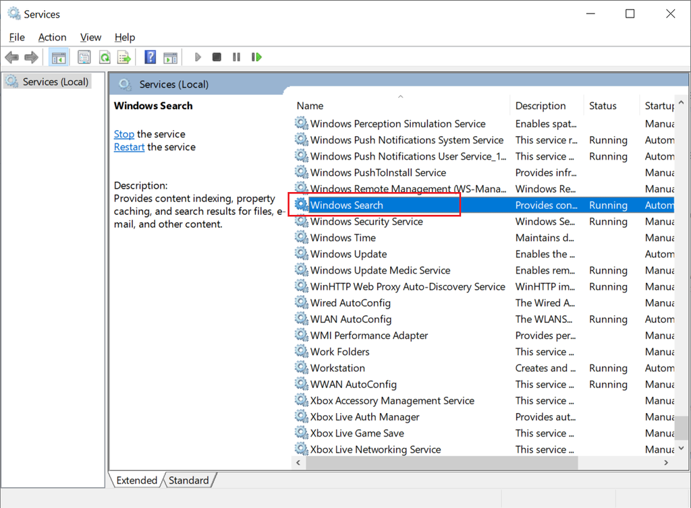Open the Properties toolbar icon
The image size is (691, 508).
point(84,57)
